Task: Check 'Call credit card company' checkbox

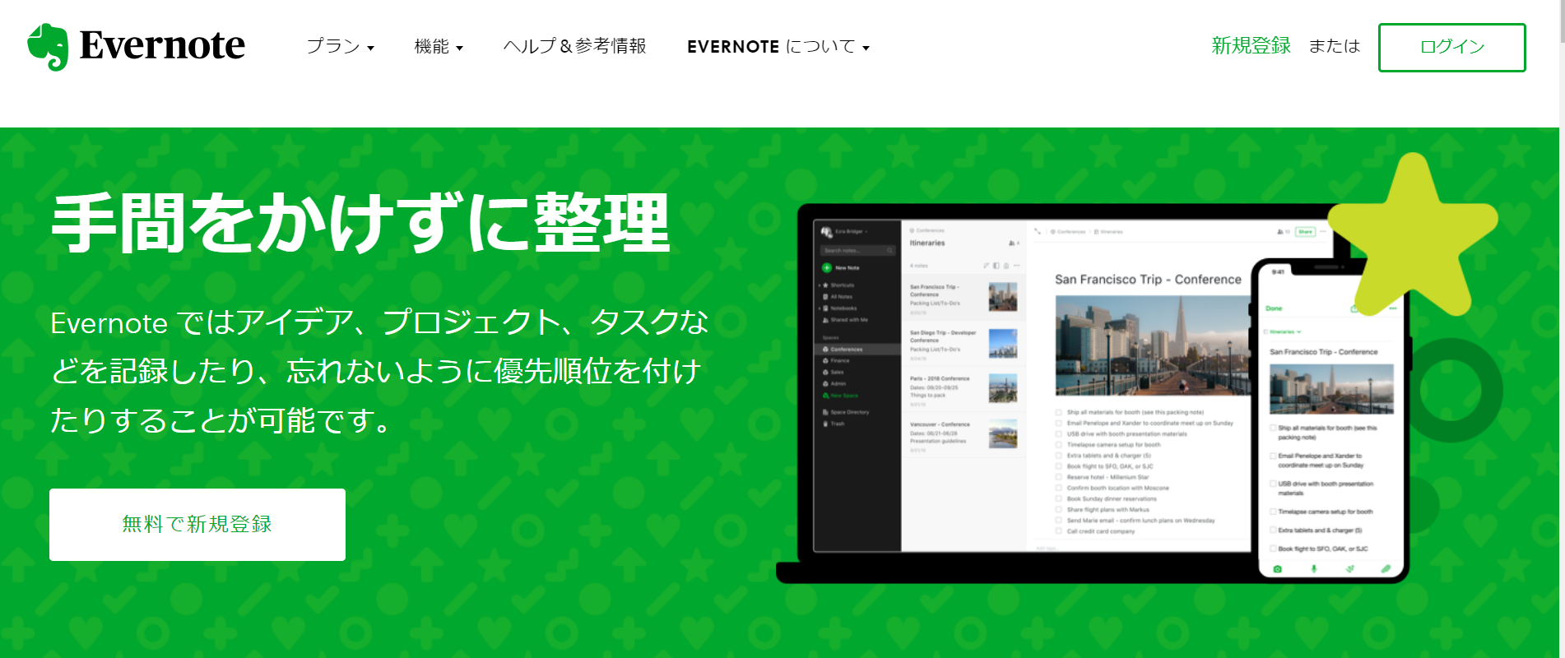Action: [1059, 531]
